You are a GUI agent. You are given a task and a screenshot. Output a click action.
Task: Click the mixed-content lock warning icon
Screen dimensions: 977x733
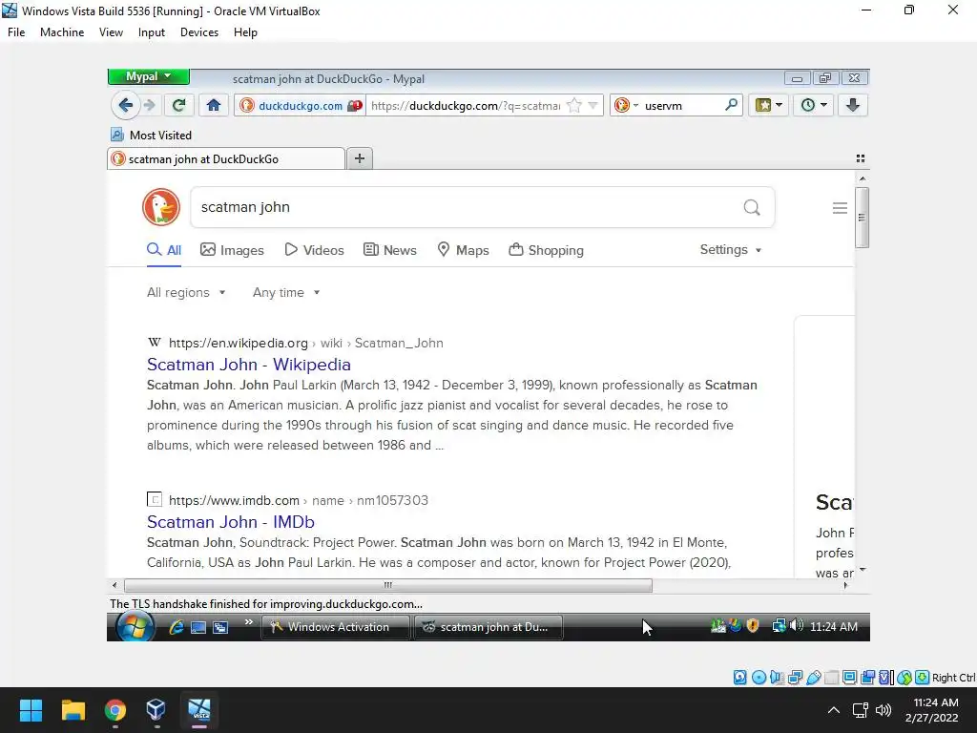[355, 105]
